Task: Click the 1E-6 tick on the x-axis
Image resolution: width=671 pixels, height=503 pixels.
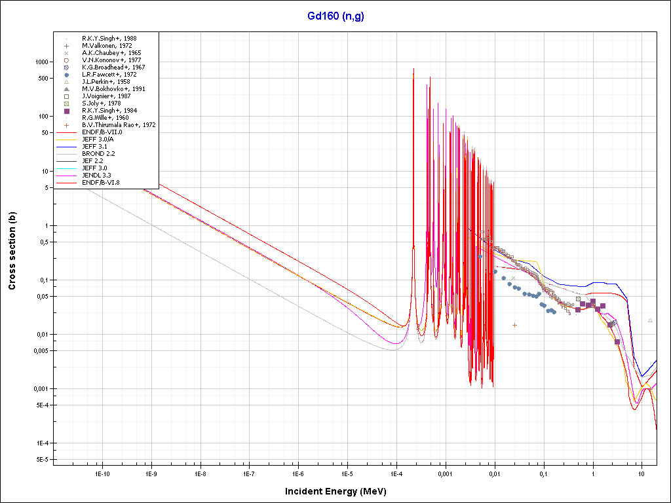Action: point(298,473)
